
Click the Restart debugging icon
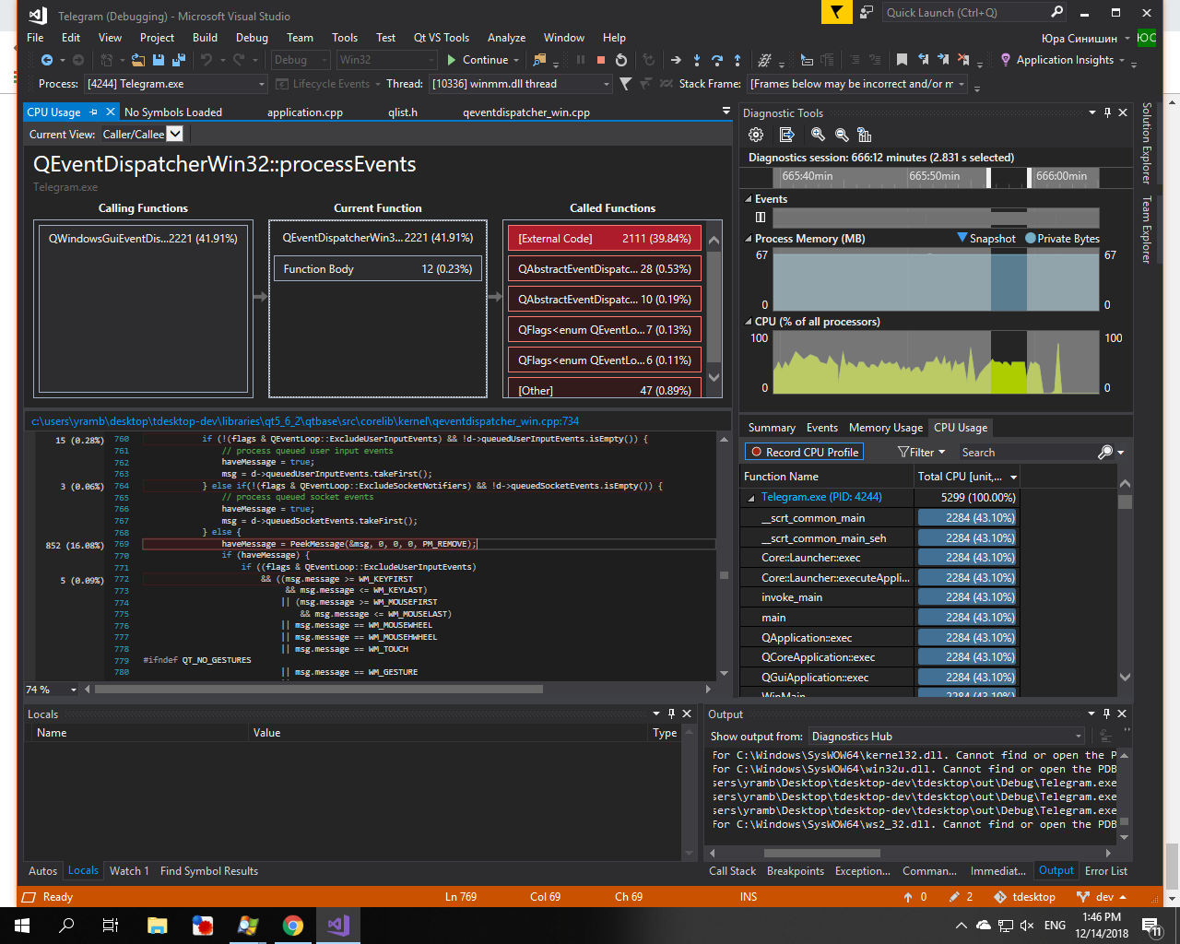621,60
